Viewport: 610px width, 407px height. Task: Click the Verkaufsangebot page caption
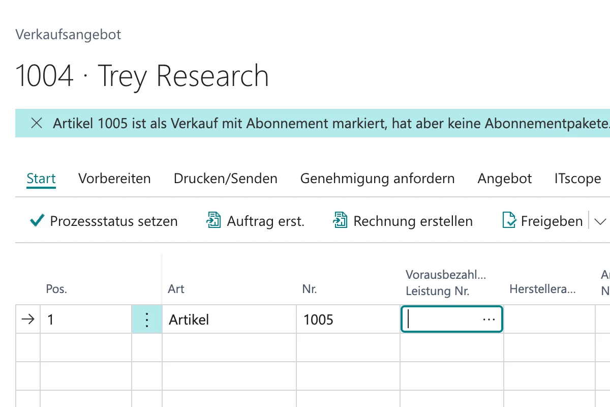[68, 35]
